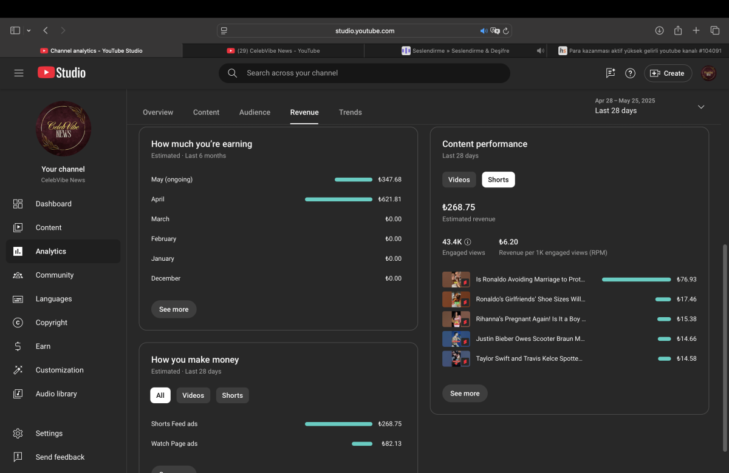The width and height of the screenshot is (729, 473).
Task: Click the Settings gear icon
Action: tap(18, 434)
